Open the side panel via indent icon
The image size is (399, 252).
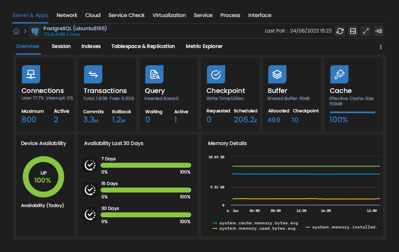[378, 31]
